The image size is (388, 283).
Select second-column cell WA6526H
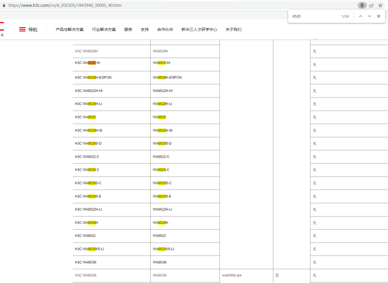coord(160,51)
